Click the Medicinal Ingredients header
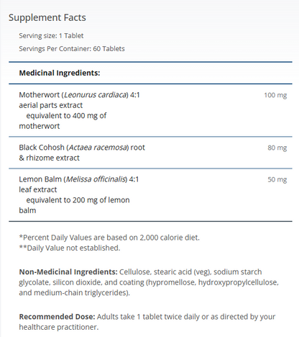This screenshot has height=337, width=299. pyautogui.click(x=60, y=73)
